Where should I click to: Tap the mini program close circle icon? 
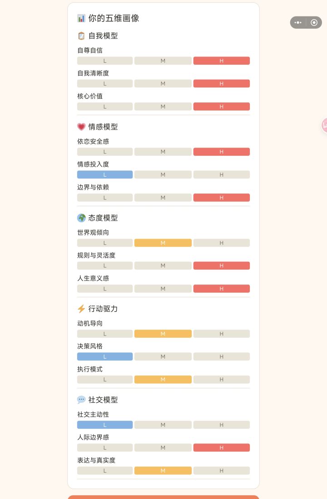(314, 22)
